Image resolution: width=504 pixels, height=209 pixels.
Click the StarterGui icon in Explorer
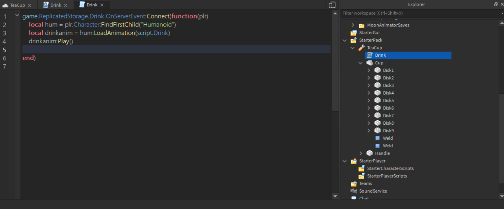point(354,33)
